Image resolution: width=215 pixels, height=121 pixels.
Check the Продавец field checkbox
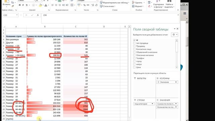[x=134, y=46]
